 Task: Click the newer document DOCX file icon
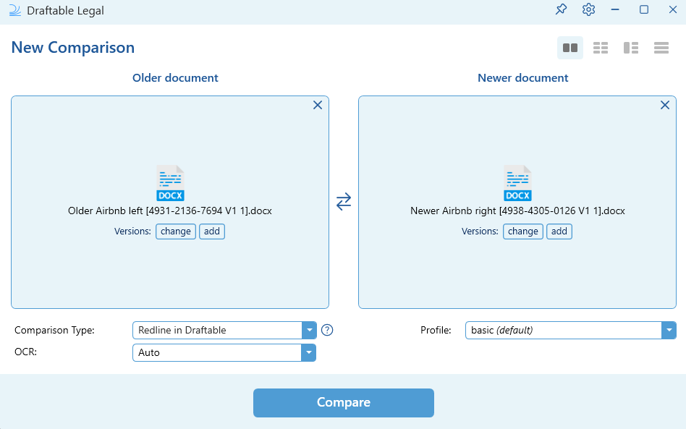pos(517,183)
